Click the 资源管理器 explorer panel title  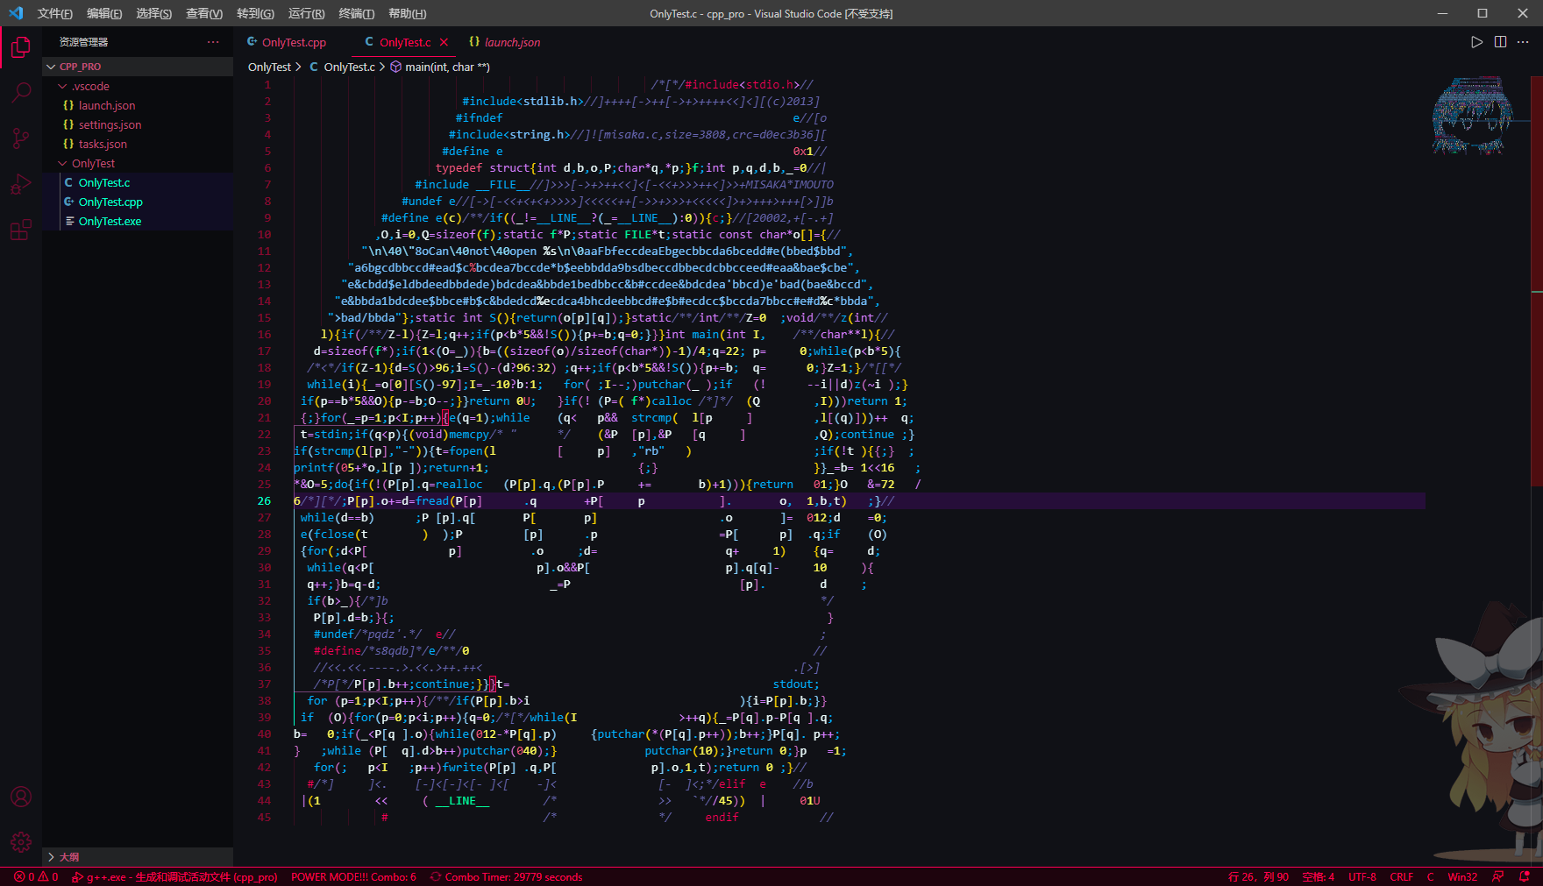(x=83, y=42)
